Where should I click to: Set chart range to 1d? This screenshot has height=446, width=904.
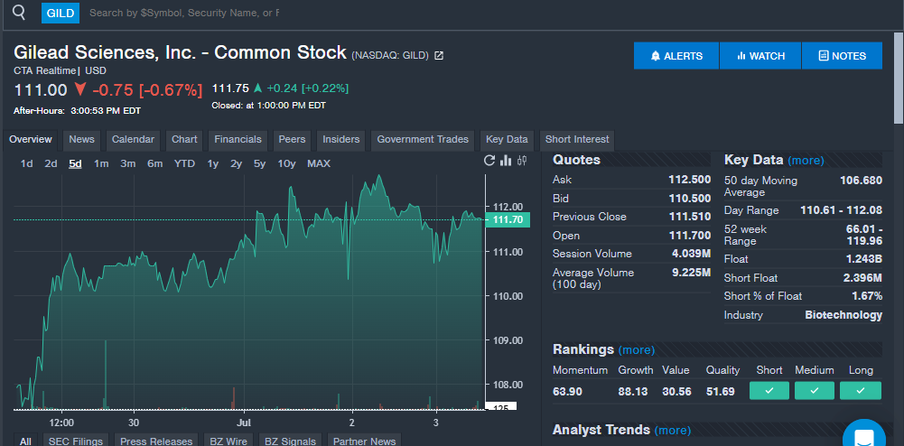[x=26, y=163]
